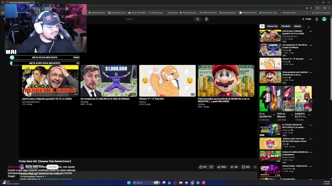This screenshot has width=332, height=186.
Task: Open options for Caravan Palace Miracle video
Action: [x=310, y=166]
